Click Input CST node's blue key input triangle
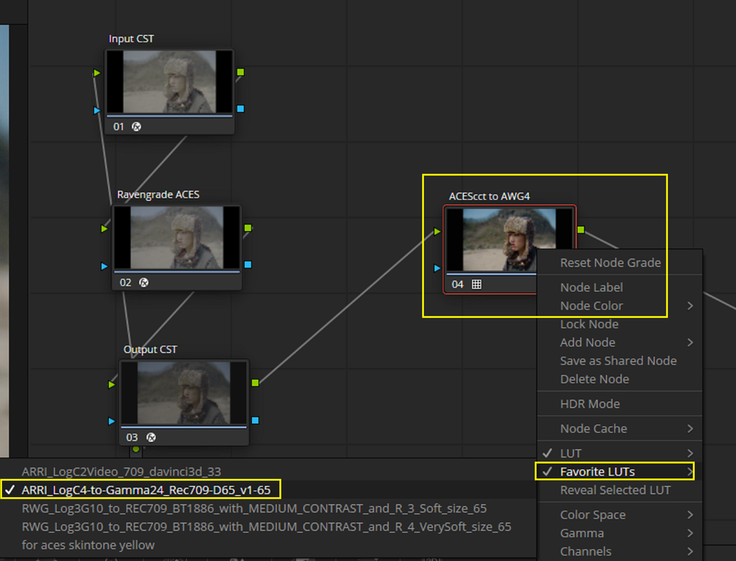 pyautogui.click(x=97, y=110)
